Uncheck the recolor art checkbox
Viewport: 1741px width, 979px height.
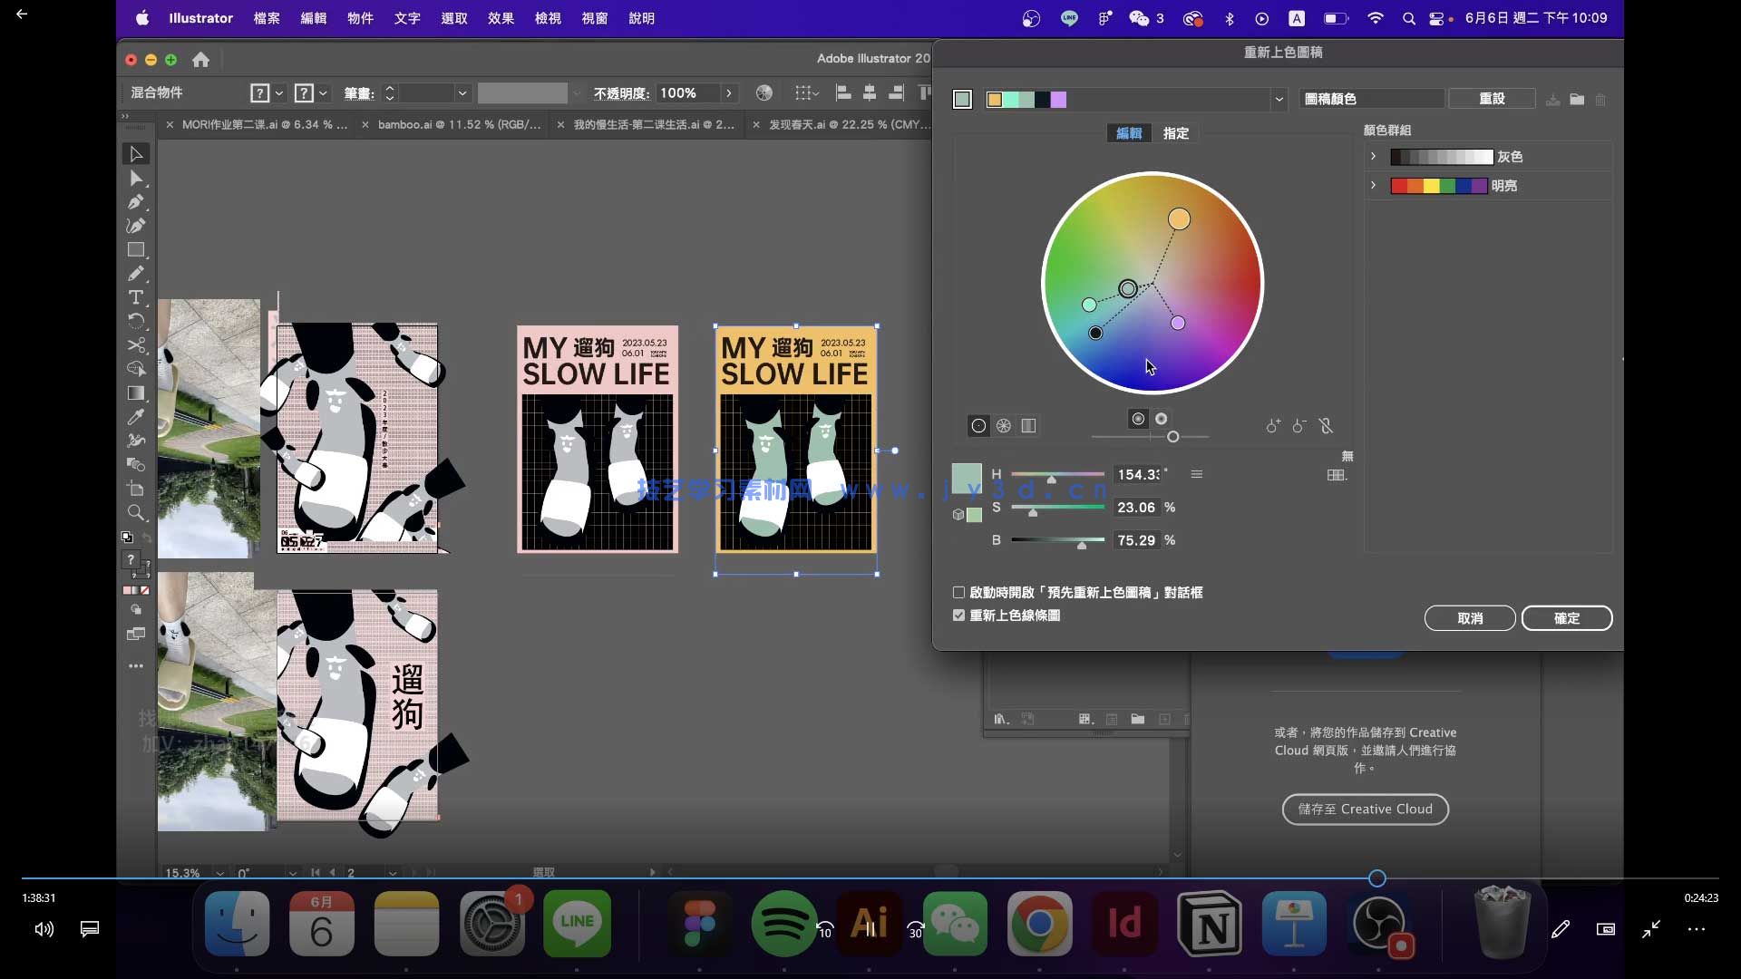tap(958, 616)
